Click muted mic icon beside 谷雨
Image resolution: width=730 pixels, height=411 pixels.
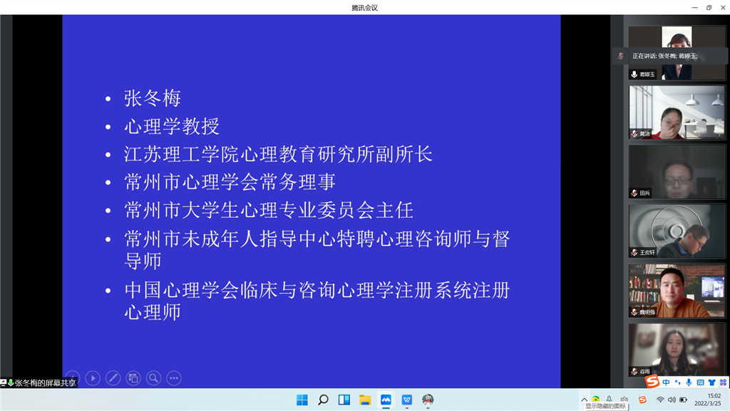(634, 371)
